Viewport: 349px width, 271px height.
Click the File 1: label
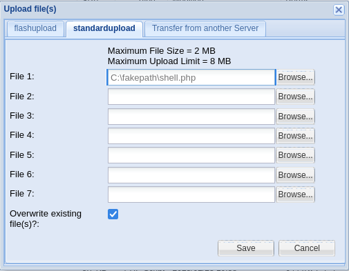point(22,77)
